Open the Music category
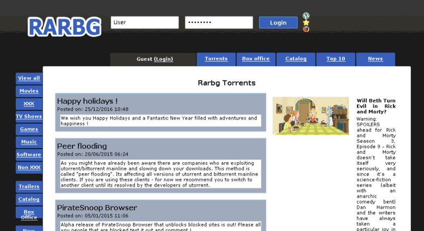Image resolution: width=424 pixels, height=231 pixels. coord(29,142)
